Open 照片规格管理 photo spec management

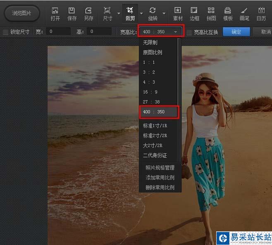pyautogui.click(x=160, y=168)
